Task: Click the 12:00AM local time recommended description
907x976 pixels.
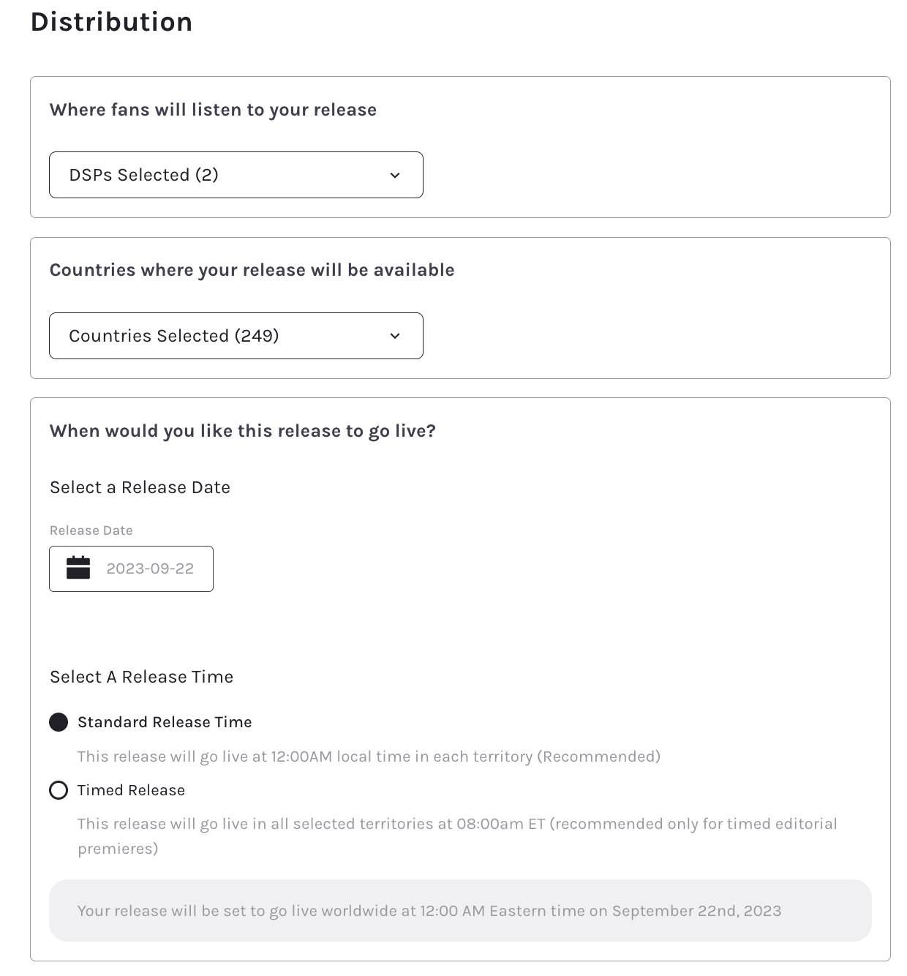Action: coord(369,757)
